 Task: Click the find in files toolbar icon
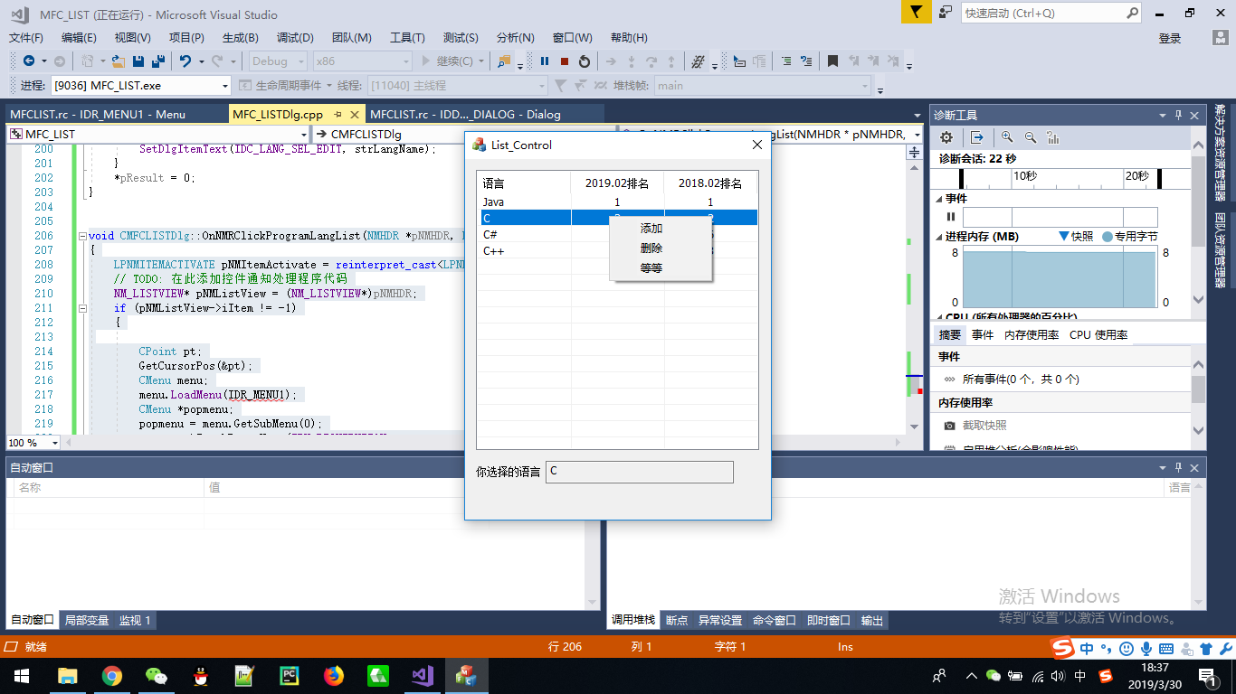tap(504, 61)
